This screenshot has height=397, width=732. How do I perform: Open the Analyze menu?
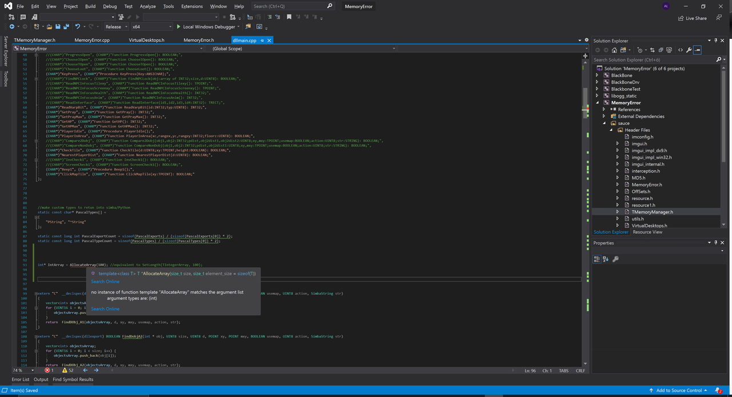pyautogui.click(x=148, y=6)
